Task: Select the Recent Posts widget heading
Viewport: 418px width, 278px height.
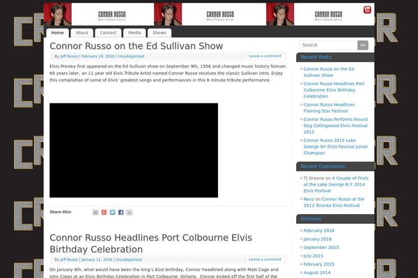Action: (316, 57)
